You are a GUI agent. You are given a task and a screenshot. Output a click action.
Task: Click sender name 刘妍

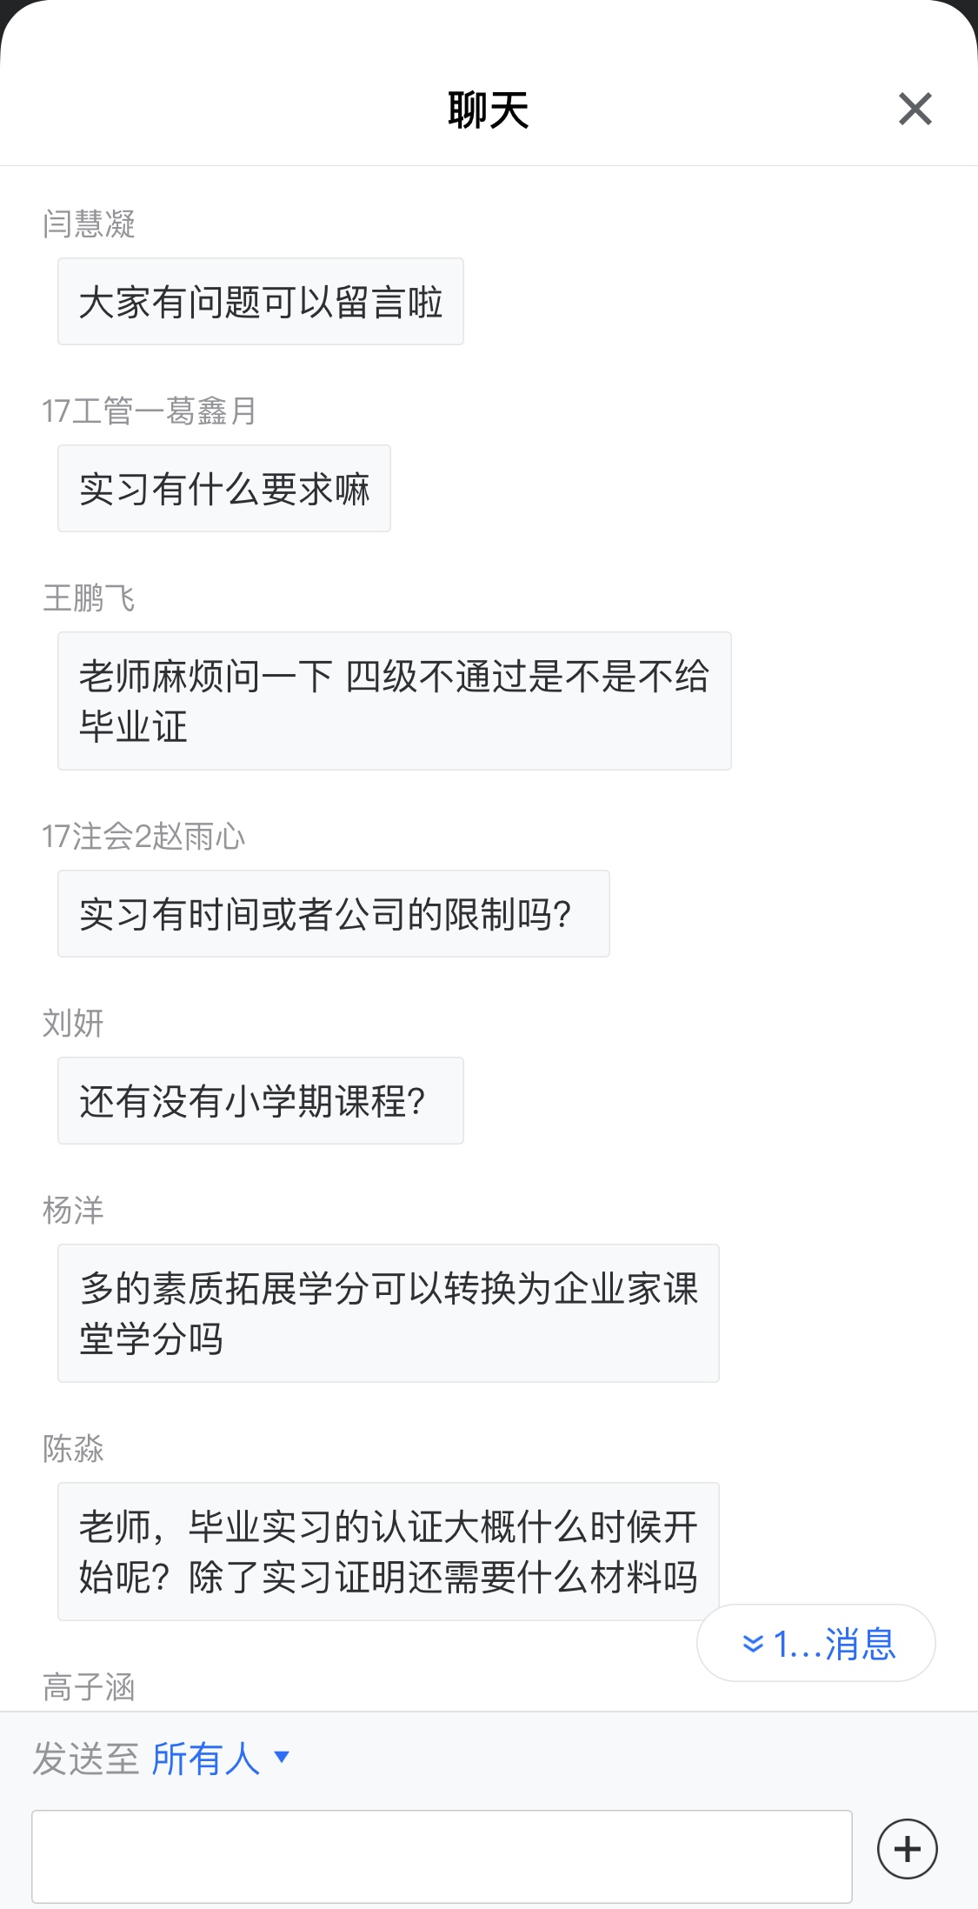click(x=73, y=1024)
